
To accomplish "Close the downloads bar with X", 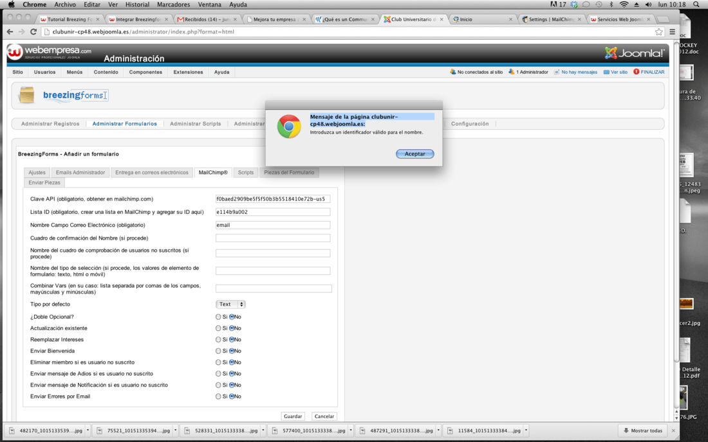I will pyautogui.click(x=673, y=430).
